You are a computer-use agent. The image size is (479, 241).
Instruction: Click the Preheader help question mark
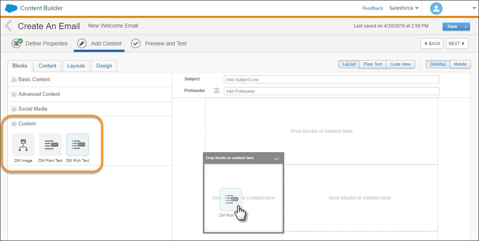tap(216, 91)
